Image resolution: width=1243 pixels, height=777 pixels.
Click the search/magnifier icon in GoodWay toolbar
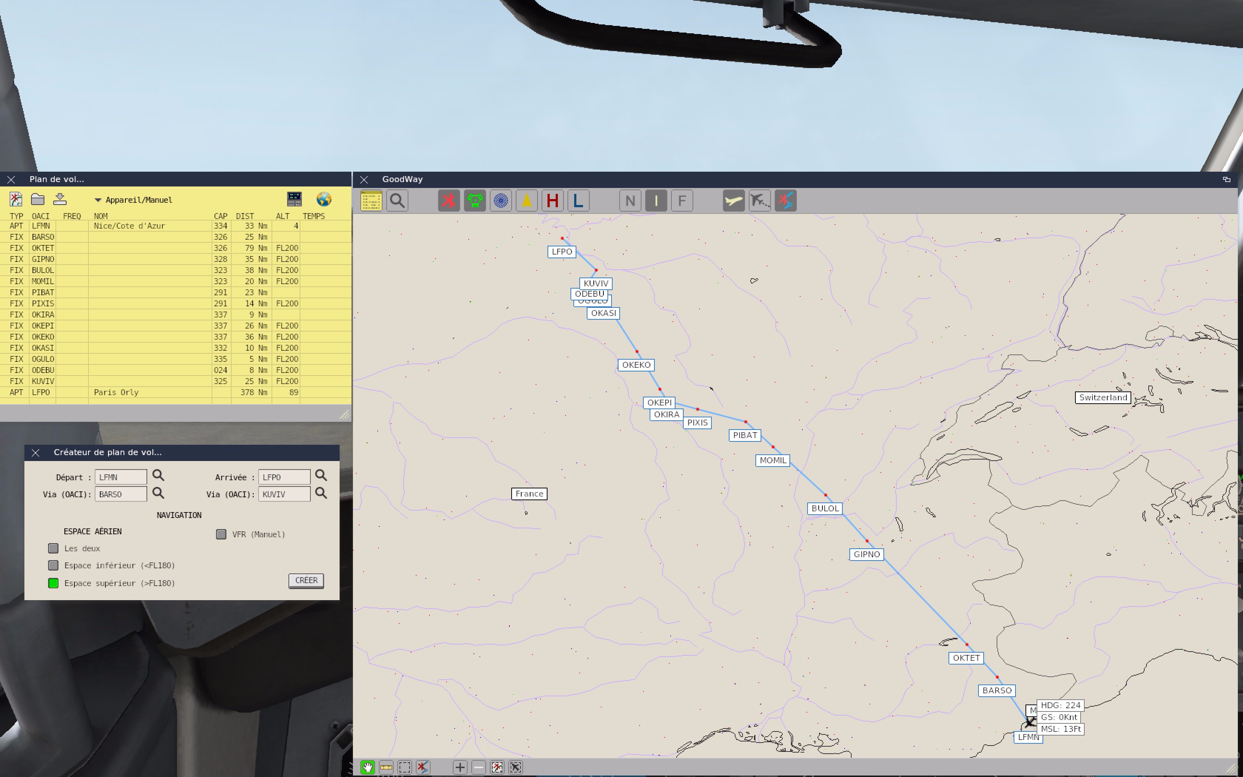398,200
